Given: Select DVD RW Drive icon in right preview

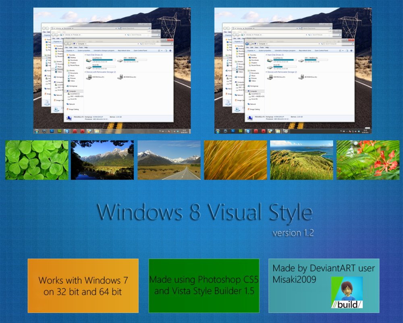Looking at the screenshot, I should (270, 77).
